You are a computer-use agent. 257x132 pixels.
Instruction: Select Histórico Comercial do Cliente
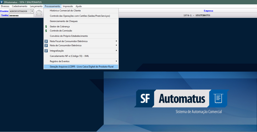(65, 11)
